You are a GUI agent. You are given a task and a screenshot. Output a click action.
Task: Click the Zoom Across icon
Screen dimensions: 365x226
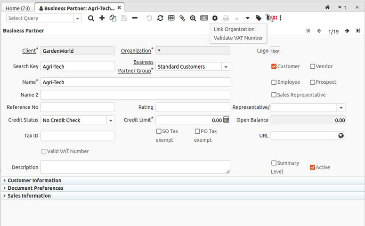(x=193, y=18)
